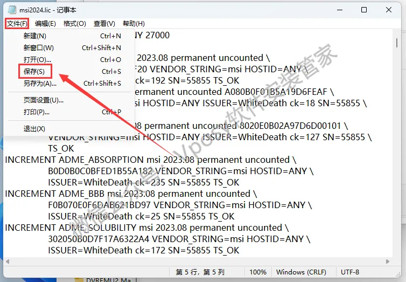Click the window resize grip in status bar

pos(398,274)
